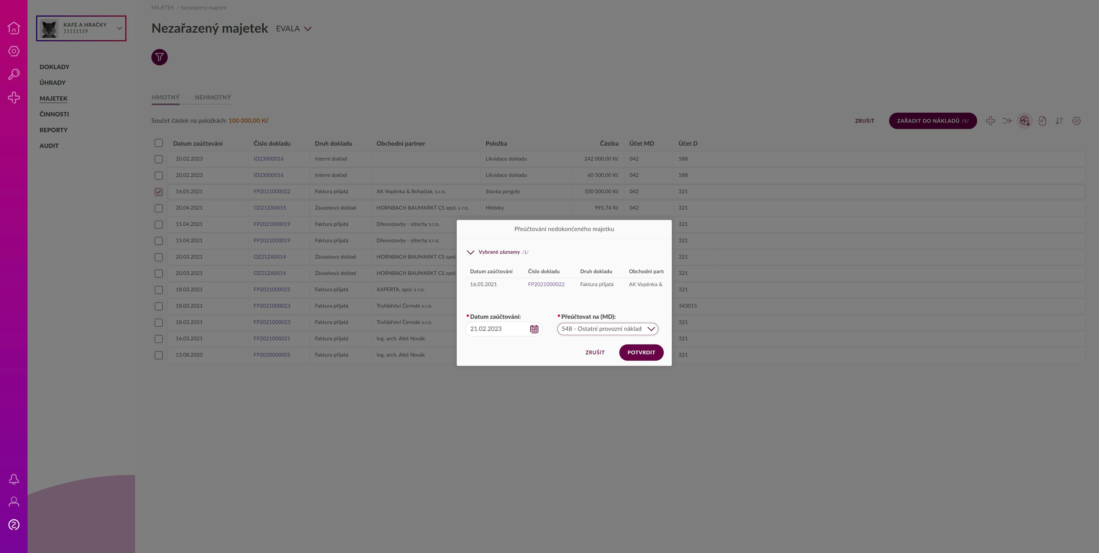Click the Stavba pergoly item cell
Viewport: 1099px width, 553px height.
coord(503,192)
